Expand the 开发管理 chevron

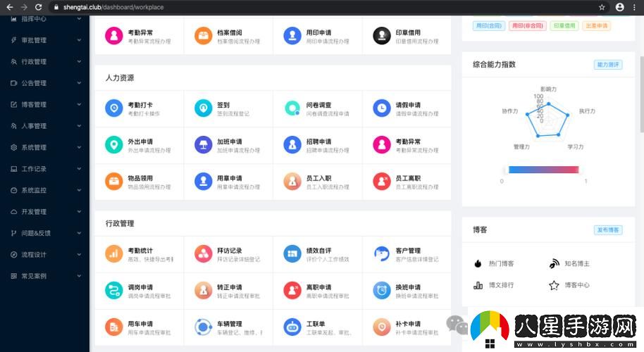pos(79,212)
